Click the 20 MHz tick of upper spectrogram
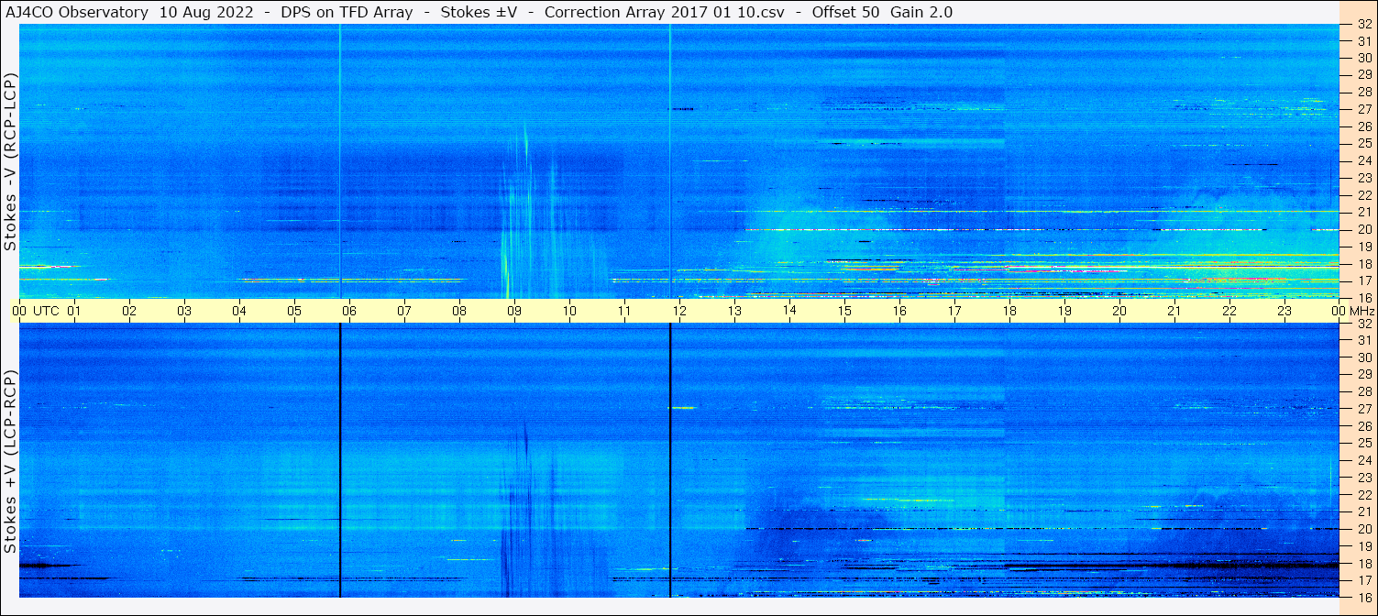1378x616 pixels. (x=1363, y=229)
